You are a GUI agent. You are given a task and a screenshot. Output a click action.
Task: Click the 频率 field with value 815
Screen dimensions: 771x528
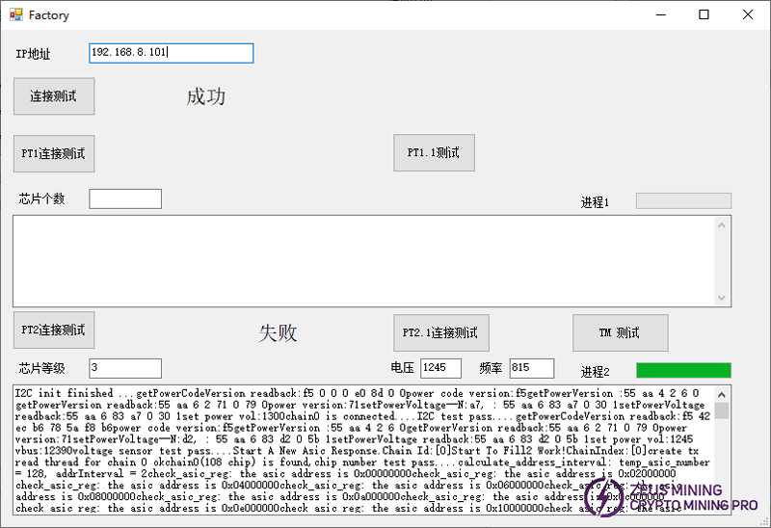(x=531, y=368)
